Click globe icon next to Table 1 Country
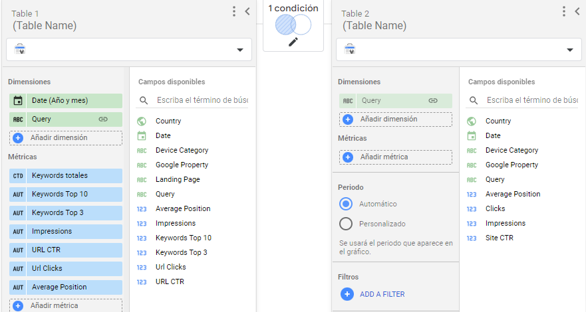The width and height of the screenshot is (586, 312). click(x=142, y=121)
